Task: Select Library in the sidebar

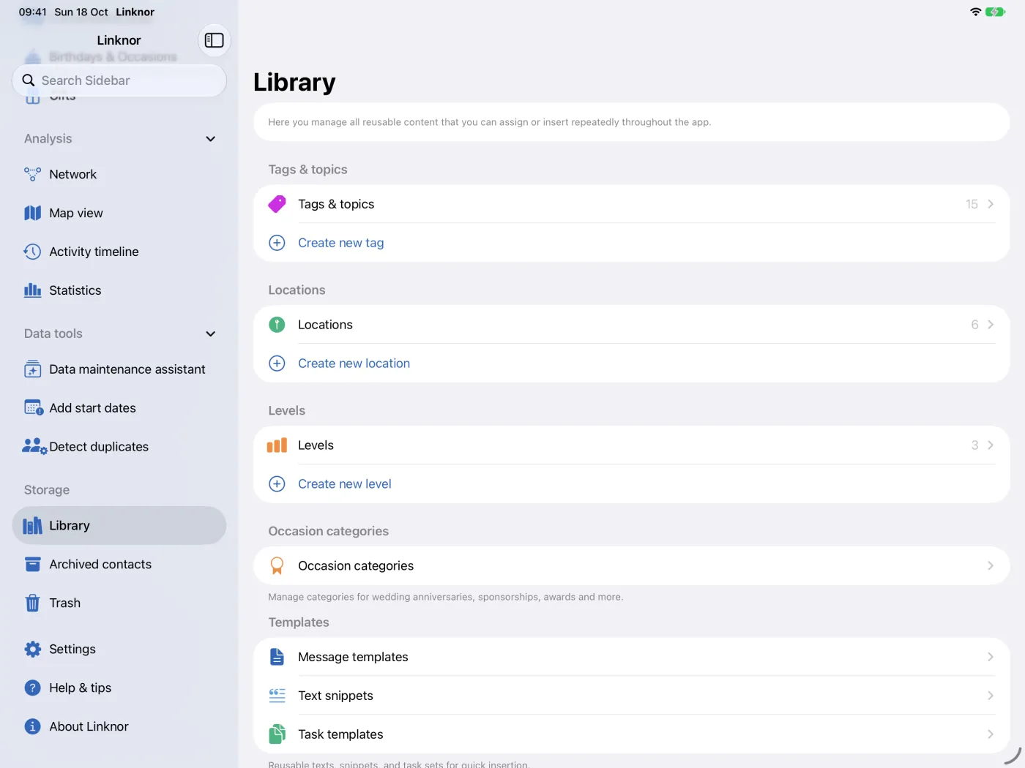Action: 119,525
